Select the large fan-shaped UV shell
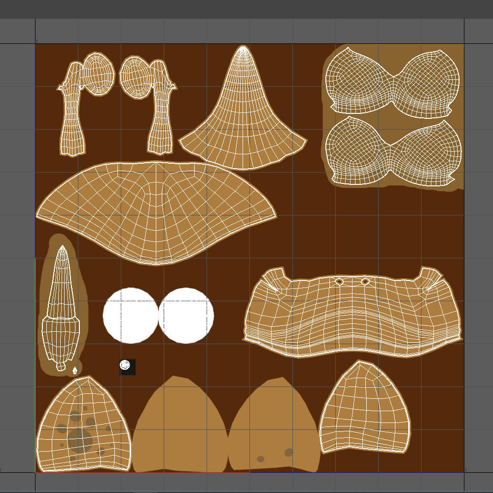 (156, 213)
